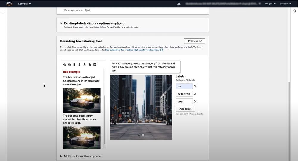Expand Existing-labels display options section
Image resolution: width=298 pixels, height=161 pixels.
(62, 23)
